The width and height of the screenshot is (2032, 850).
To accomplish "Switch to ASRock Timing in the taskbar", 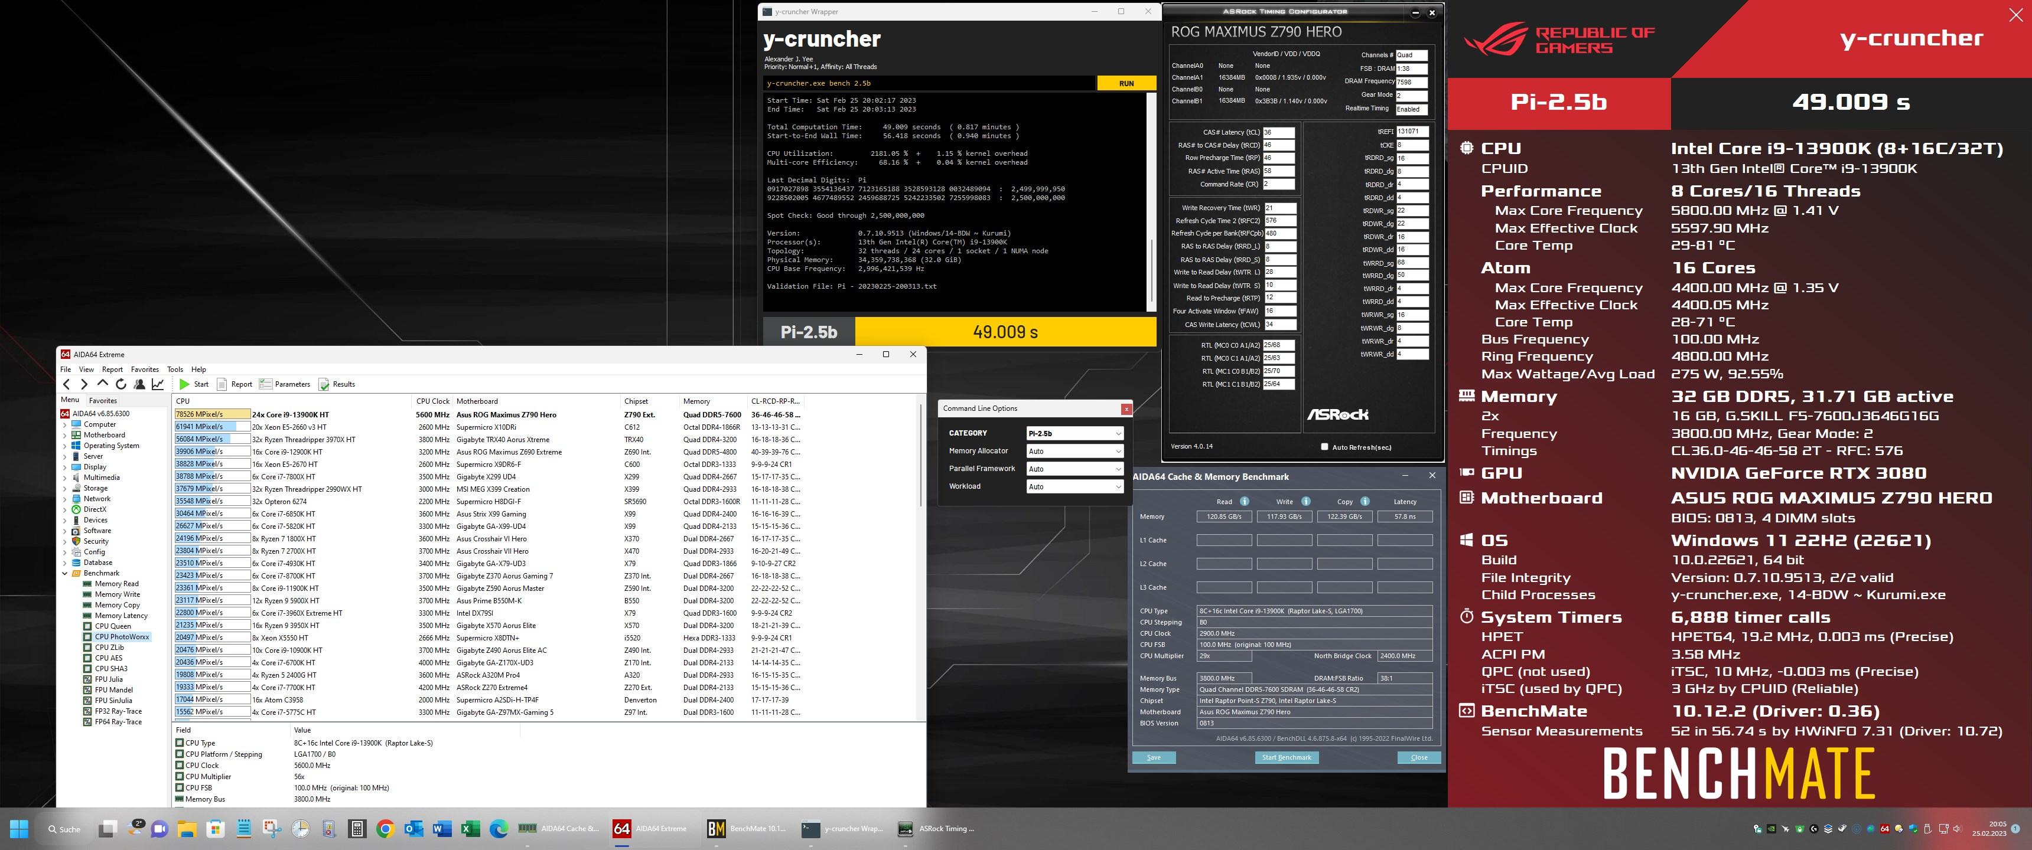I will tap(936, 829).
